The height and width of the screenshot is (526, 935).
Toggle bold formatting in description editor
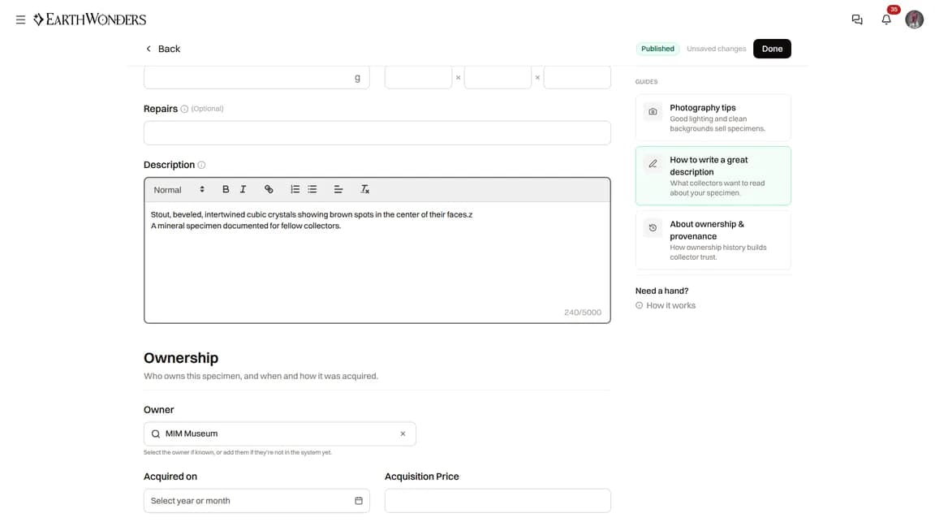click(x=226, y=190)
